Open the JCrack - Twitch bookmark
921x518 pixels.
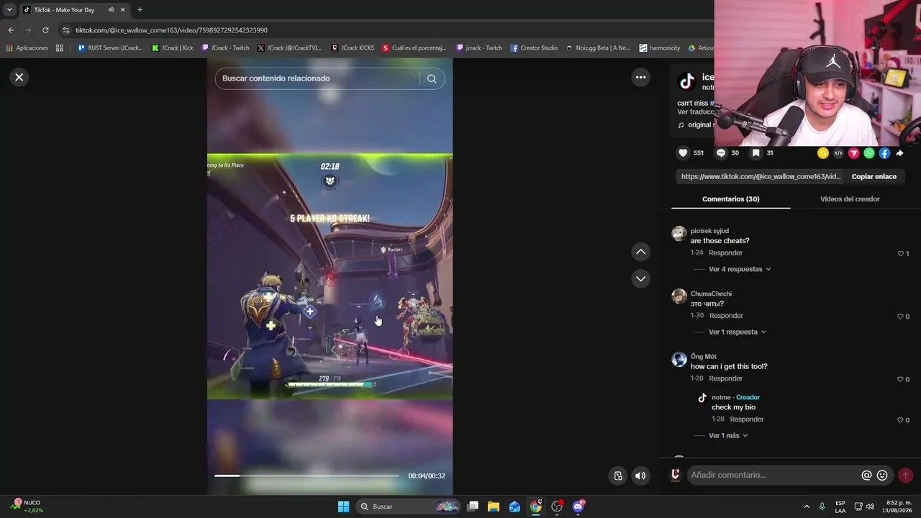coord(225,48)
